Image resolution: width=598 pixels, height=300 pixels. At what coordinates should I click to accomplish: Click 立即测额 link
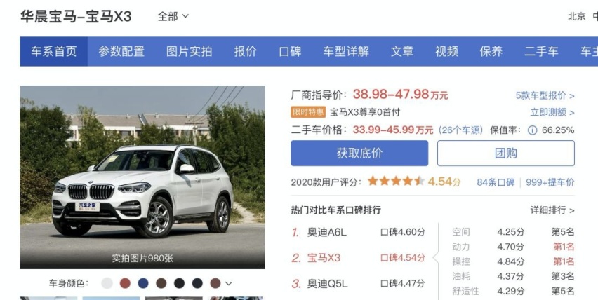point(552,112)
